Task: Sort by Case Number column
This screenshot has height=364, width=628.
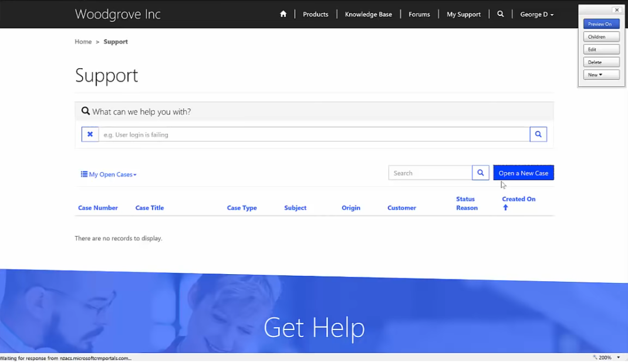Action: [x=98, y=207]
